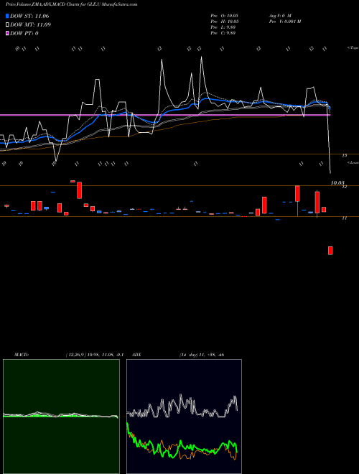Image resolution: width=359 pixels, height=474 pixels.
Task: Click the last red candlestick far below the others
Action: pyautogui.click(x=330, y=251)
